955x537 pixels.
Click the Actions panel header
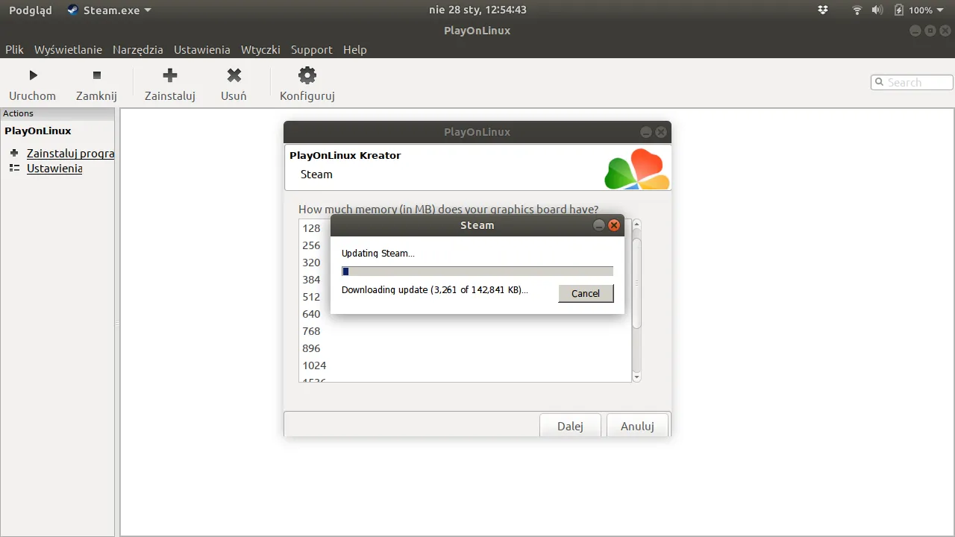(57, 113)
